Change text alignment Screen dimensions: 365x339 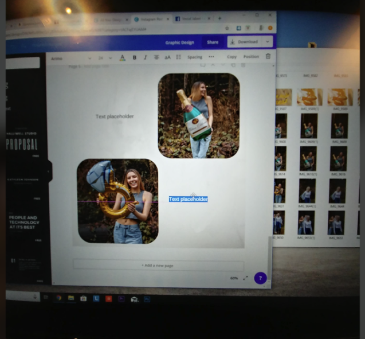point(156,57)
